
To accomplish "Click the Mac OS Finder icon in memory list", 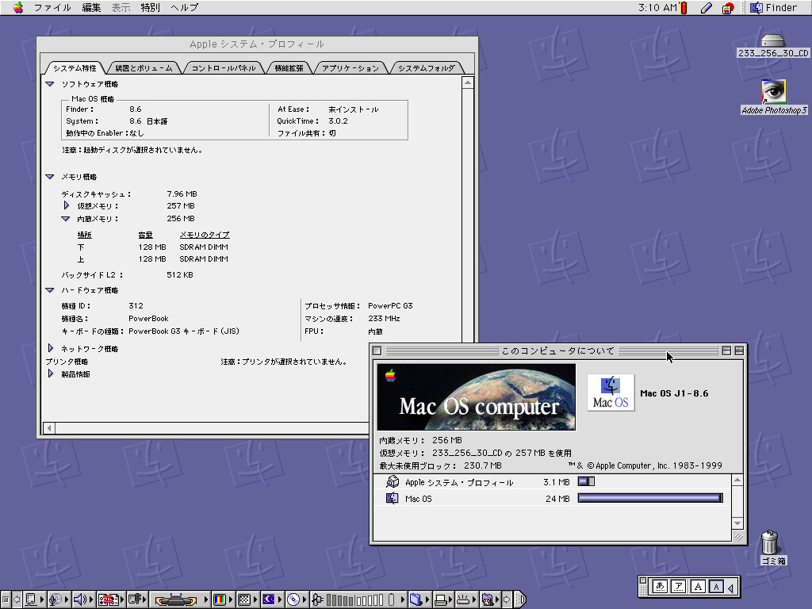I will 392,498.
